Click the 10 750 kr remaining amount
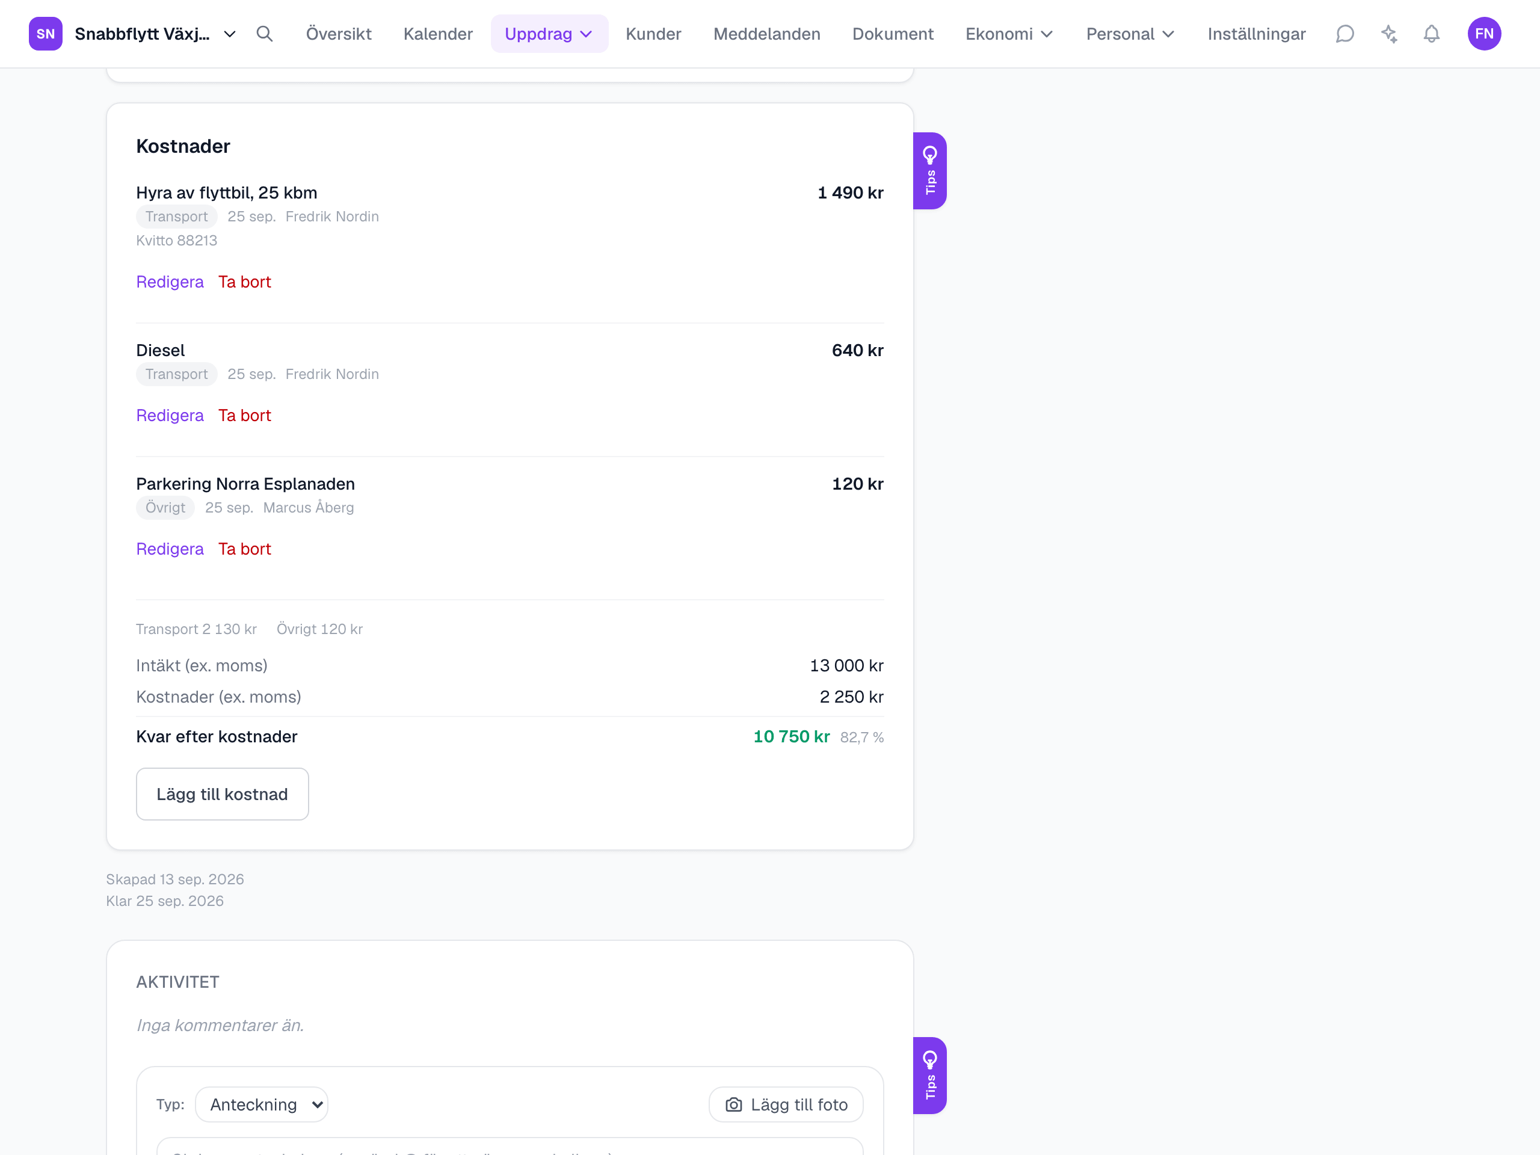The image size is (1540, 1155). click(x=791, y=736)
